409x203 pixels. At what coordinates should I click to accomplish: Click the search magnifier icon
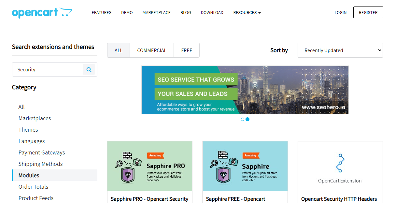[x=89, y=69]
